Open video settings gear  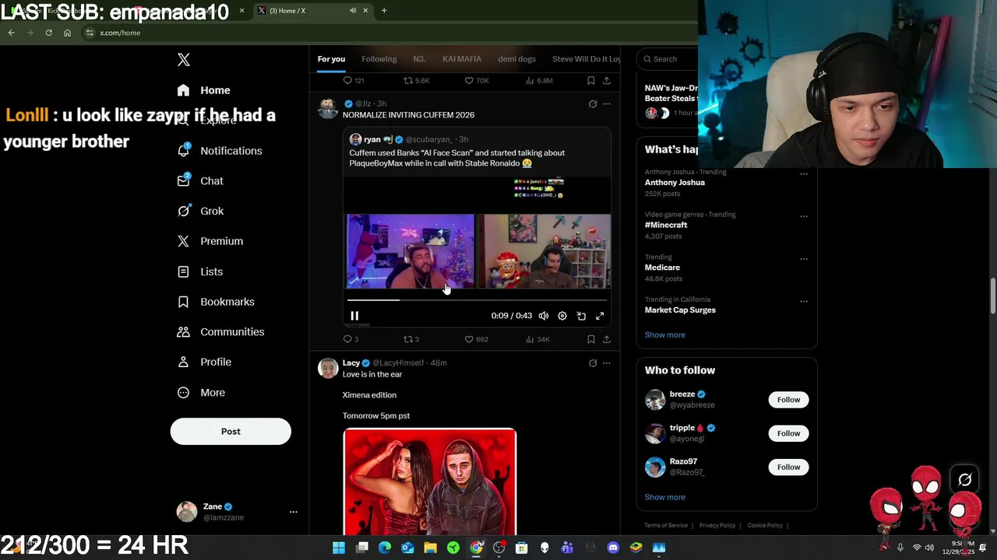[x=562, y=316]
